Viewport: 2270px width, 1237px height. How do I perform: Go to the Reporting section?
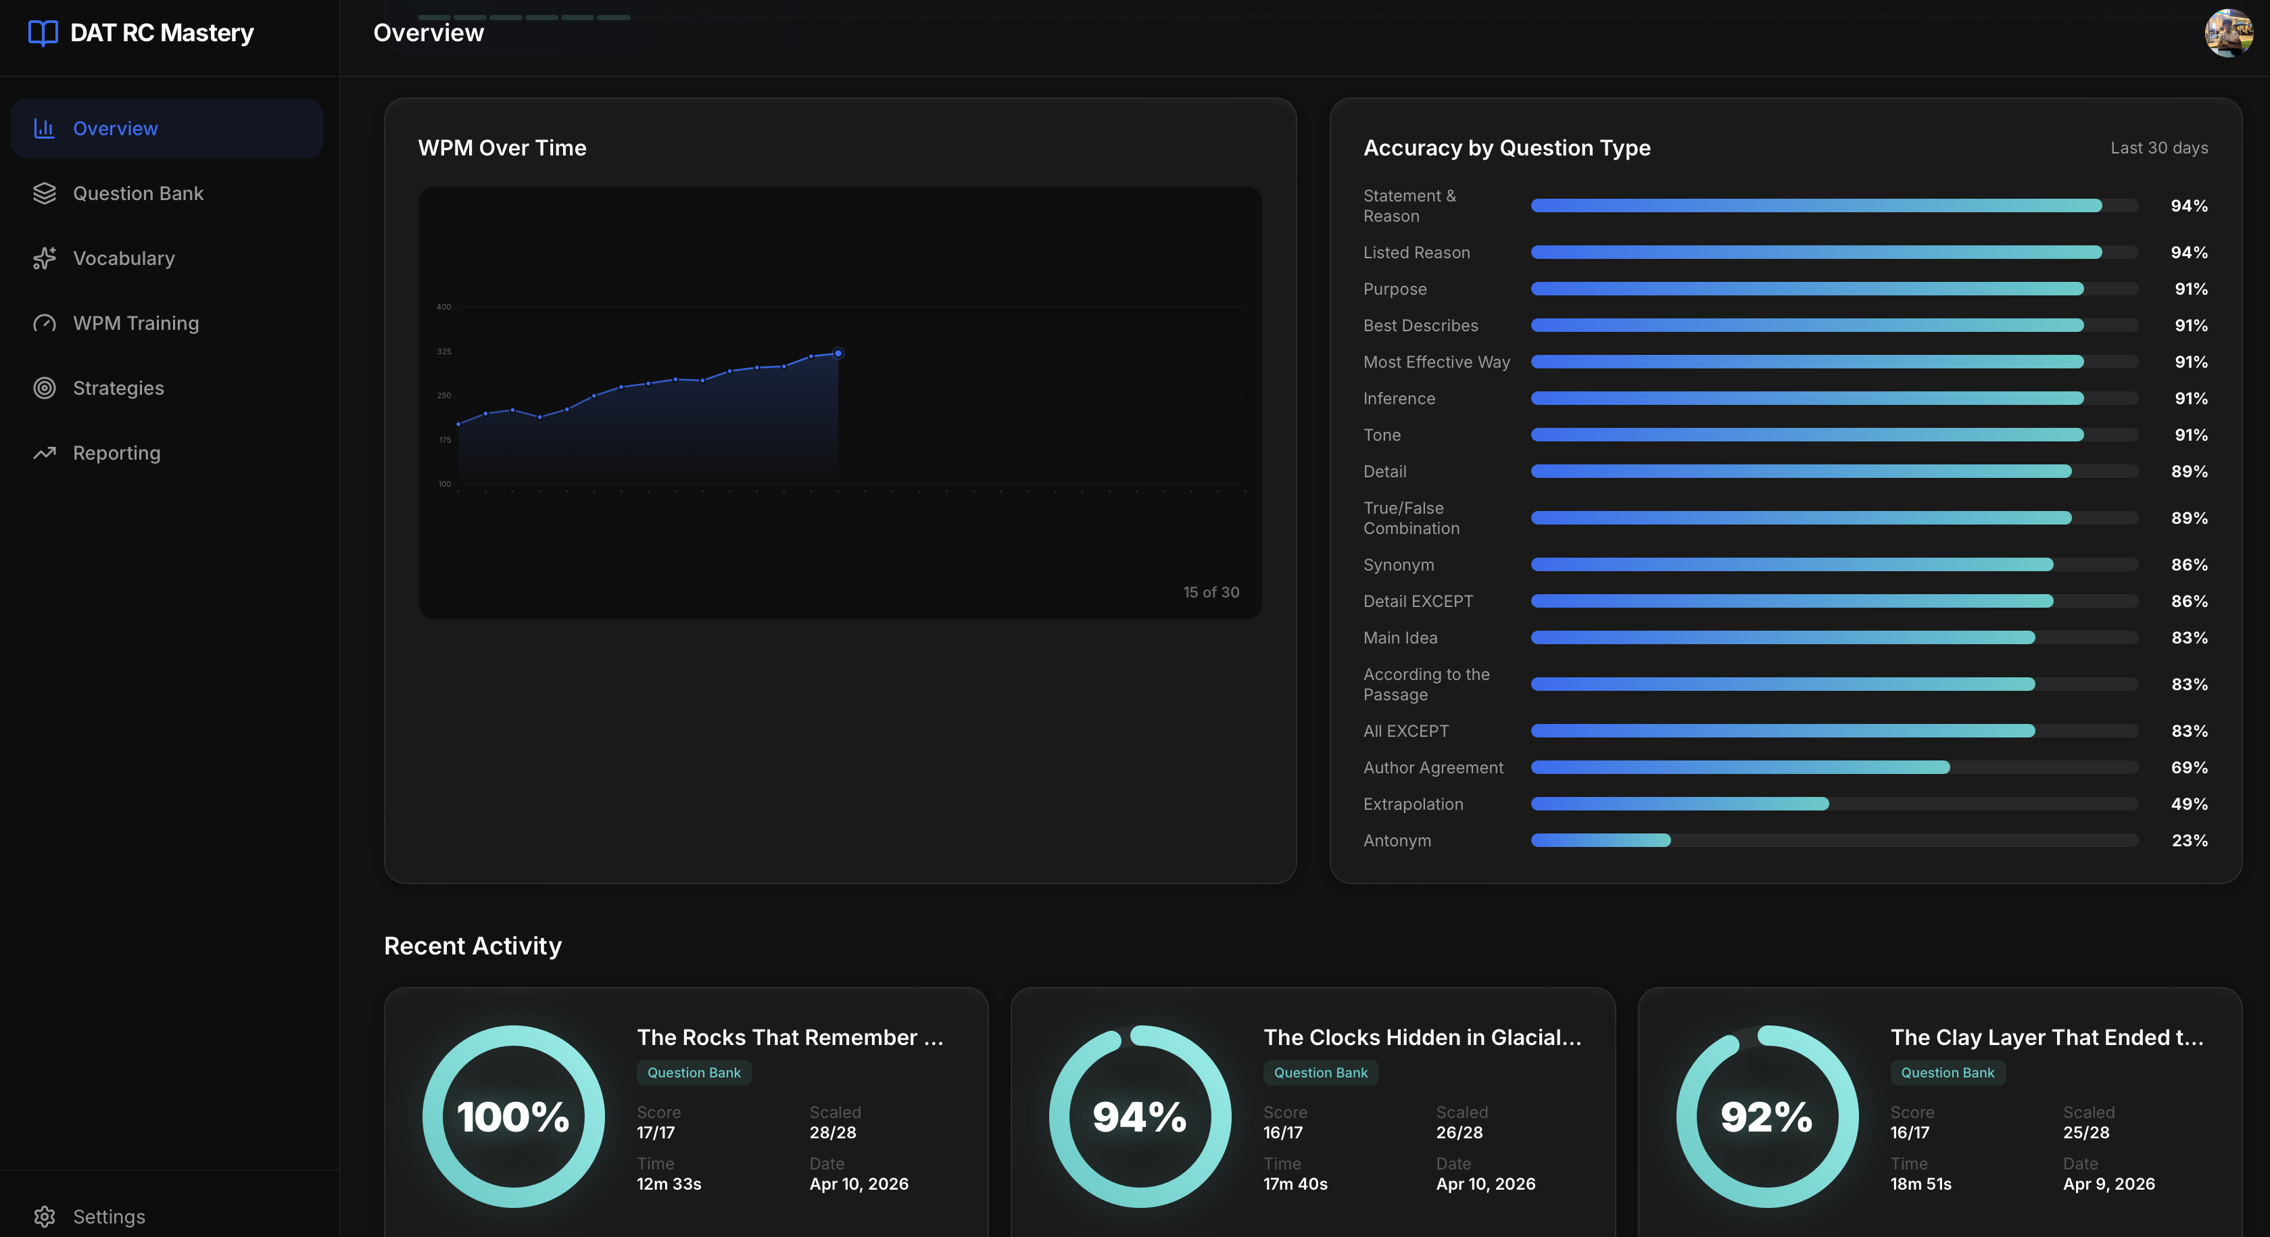point(116,453)
